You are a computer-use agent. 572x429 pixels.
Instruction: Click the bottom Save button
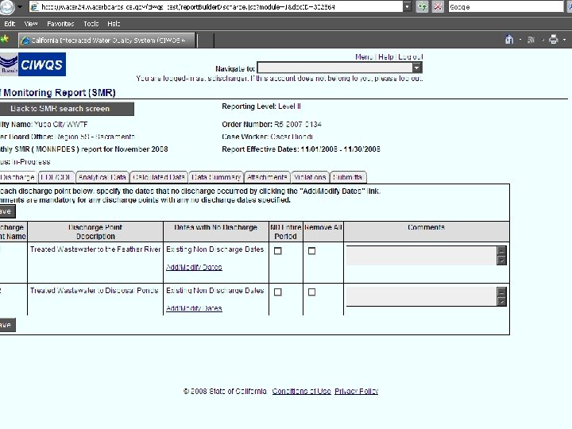pyautogui.click(x=7, y=325)
